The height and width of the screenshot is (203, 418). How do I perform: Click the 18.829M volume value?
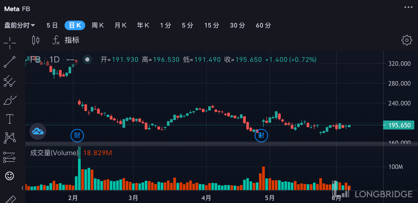click(98, 153)
